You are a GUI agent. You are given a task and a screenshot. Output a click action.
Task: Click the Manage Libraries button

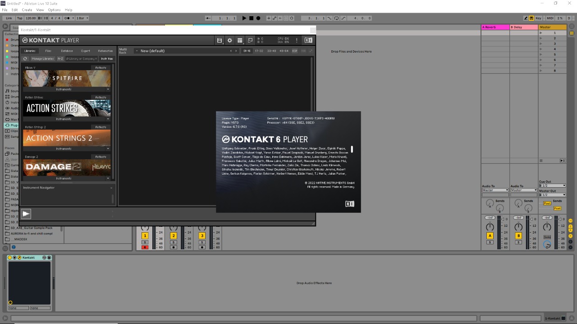(x=43, y=58)
